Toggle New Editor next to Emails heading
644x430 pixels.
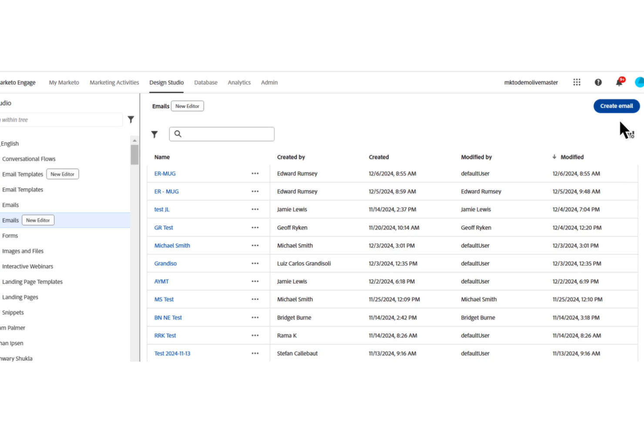187,106
